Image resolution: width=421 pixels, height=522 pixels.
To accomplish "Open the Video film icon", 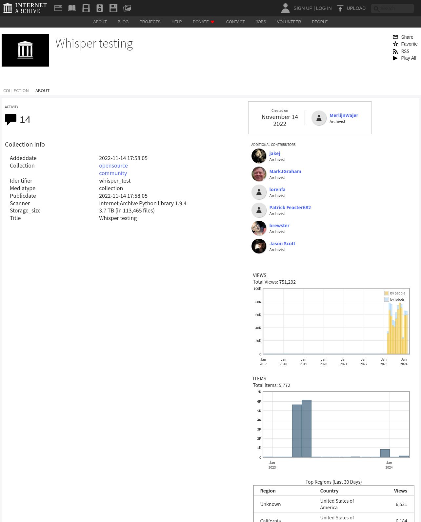I will 86,8.
